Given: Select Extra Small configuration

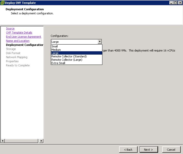Looking at the screenshot, I should click(x=58, y=63).
